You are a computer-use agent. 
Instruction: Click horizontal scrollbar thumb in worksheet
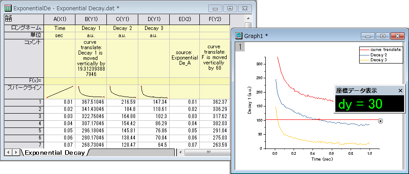[x=207, y=152]
